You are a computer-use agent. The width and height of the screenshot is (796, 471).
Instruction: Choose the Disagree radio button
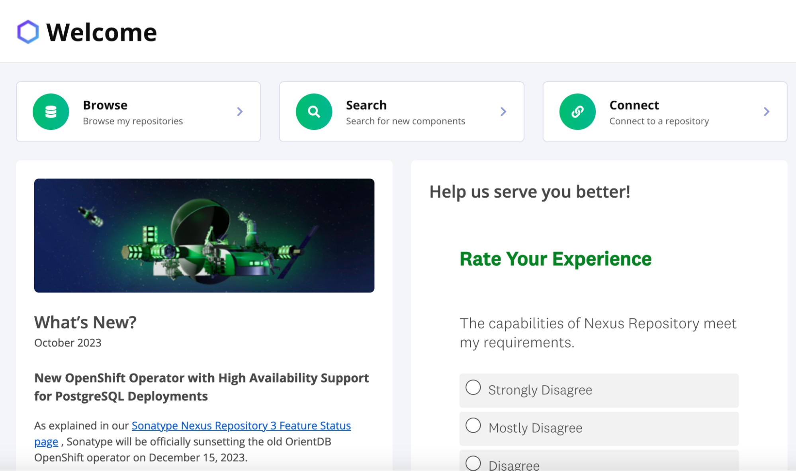click(x=473, y=463)
